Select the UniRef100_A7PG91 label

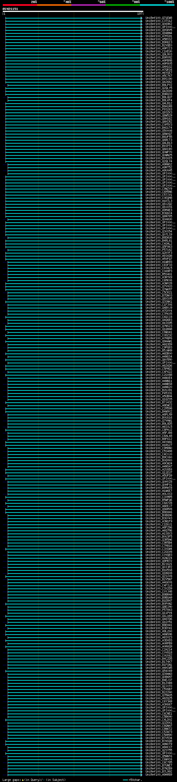tap(159, 36)
